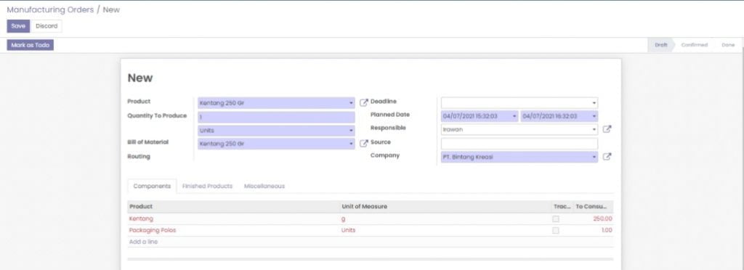This screenshot has width=744, height=270.
Task: Expand the Bill of Material dropdown
Action: (x=351, y=144)
